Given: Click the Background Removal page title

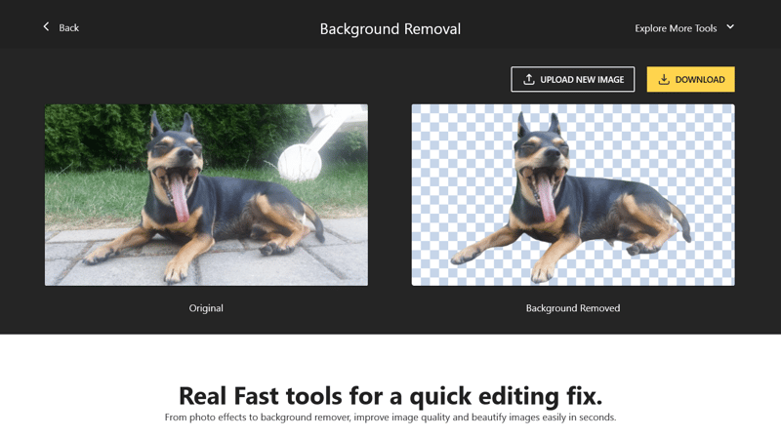Looking at the screenshot, I should click(390, 29).
